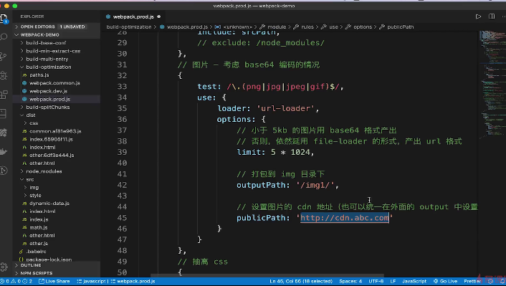
Task: Open Source Control view in activity bar
Action: (x=4, y=56)
